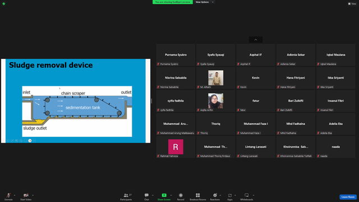Viewport: 359px width, 202px height.
Task: Select Muhammad Arung Makkawaru's participant tile
Action: (176, 124)
